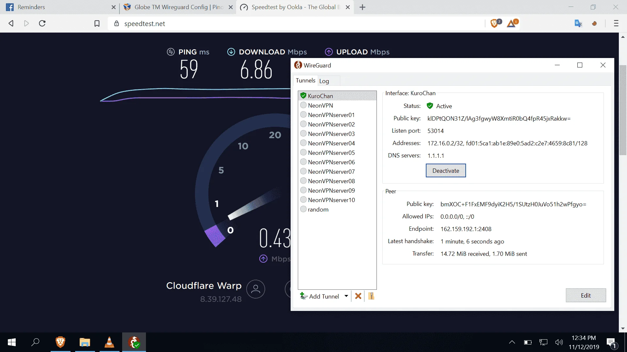
Task: Open File Explorer from taskbar
Action: 85,342
